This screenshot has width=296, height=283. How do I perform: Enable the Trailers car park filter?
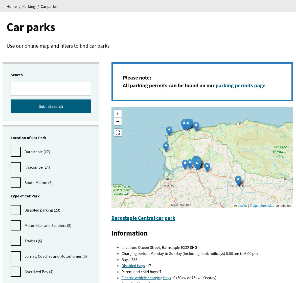(x=16, y=241)
